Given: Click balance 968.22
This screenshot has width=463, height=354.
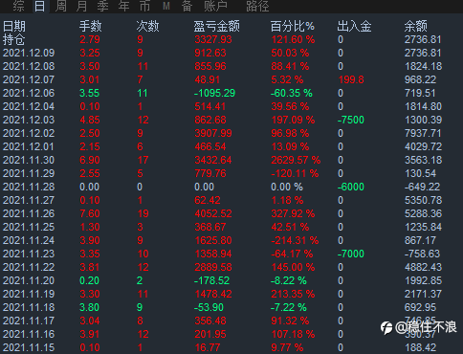Looking at the screenshot, I should pyautogui.click(x=420, y=79).
